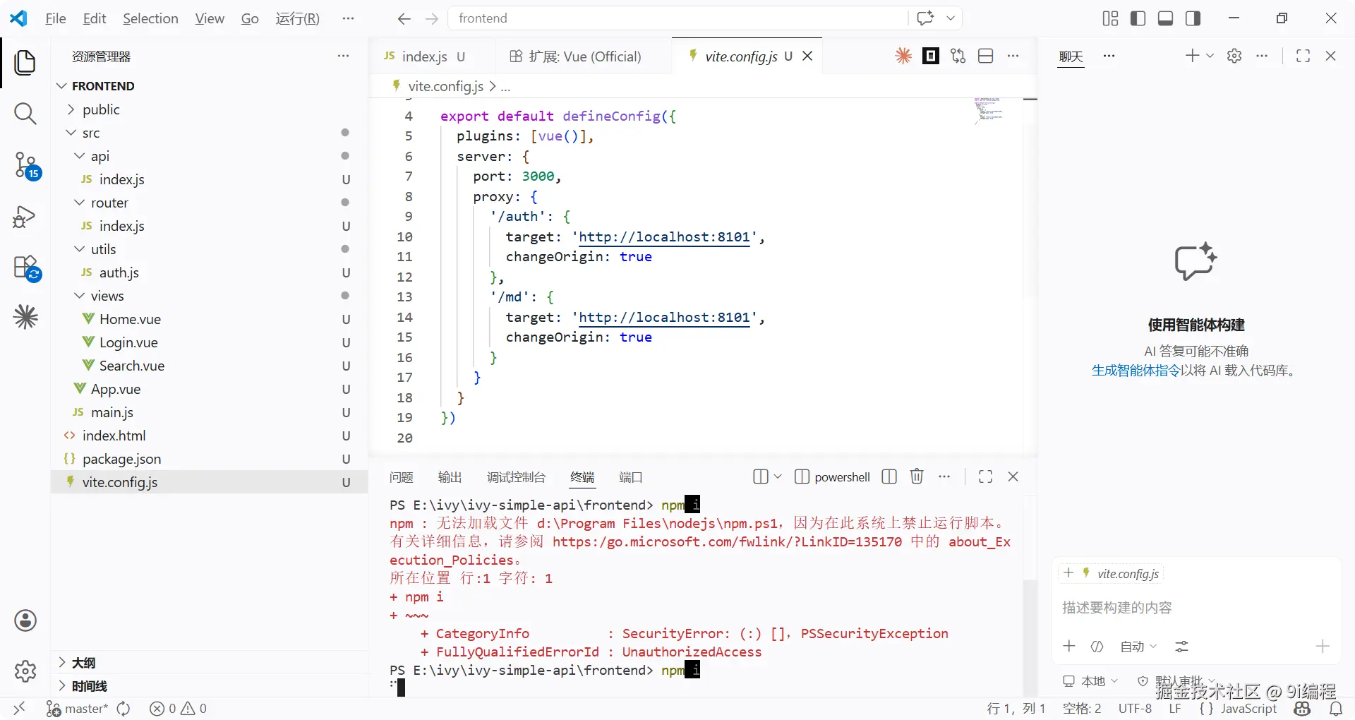Viewport: 1355px width, 720px height.
Task: Open chat settings gear icon
Action: [1234, 56]
